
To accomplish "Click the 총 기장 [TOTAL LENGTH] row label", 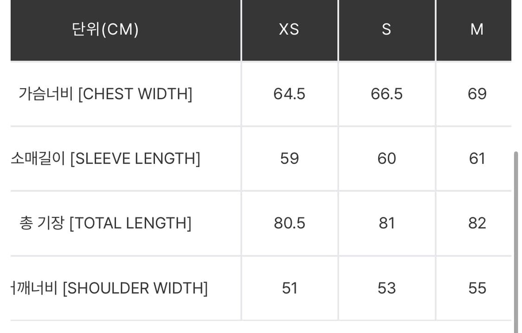I will [105, 223].
